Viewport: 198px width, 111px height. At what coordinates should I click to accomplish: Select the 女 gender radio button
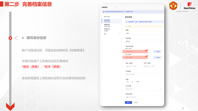pos(130,82)
